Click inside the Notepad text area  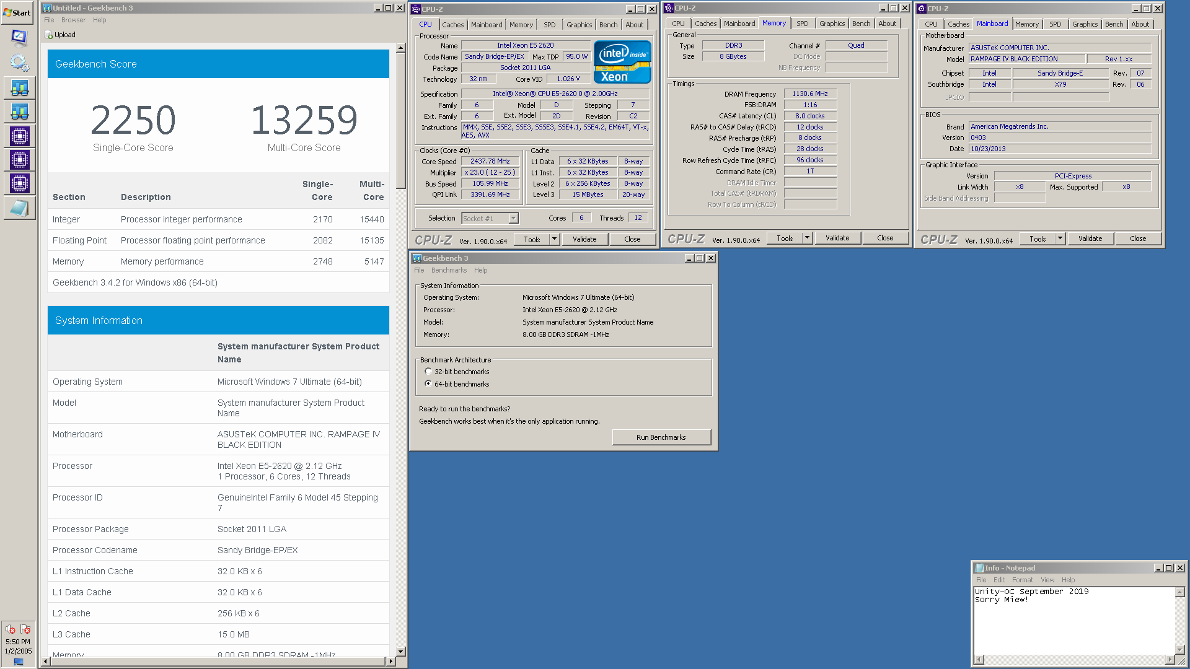click(x=1074, y=623)
